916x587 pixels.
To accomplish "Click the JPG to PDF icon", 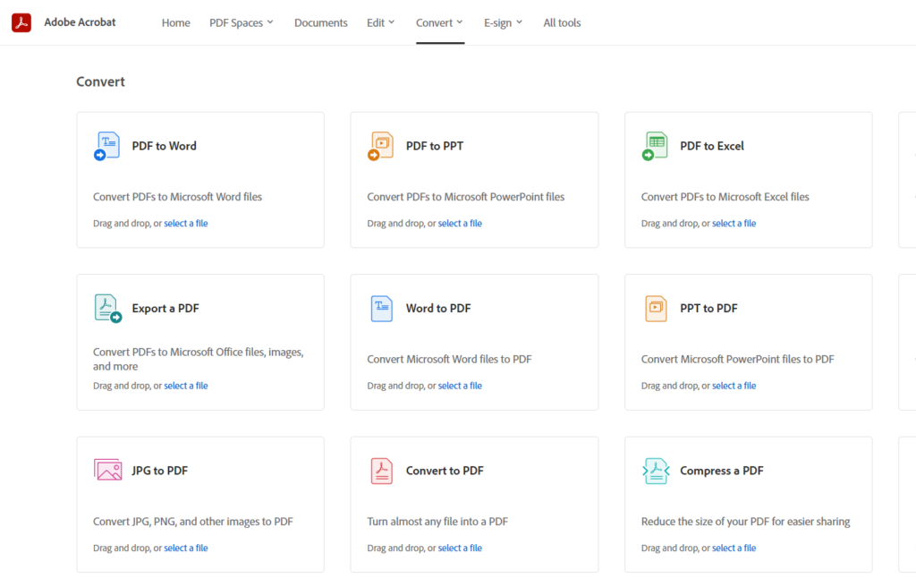I will (x=107, y=471).
